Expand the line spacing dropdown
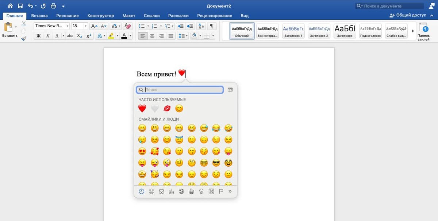The image size is (438, 221). tap(187, 36)
